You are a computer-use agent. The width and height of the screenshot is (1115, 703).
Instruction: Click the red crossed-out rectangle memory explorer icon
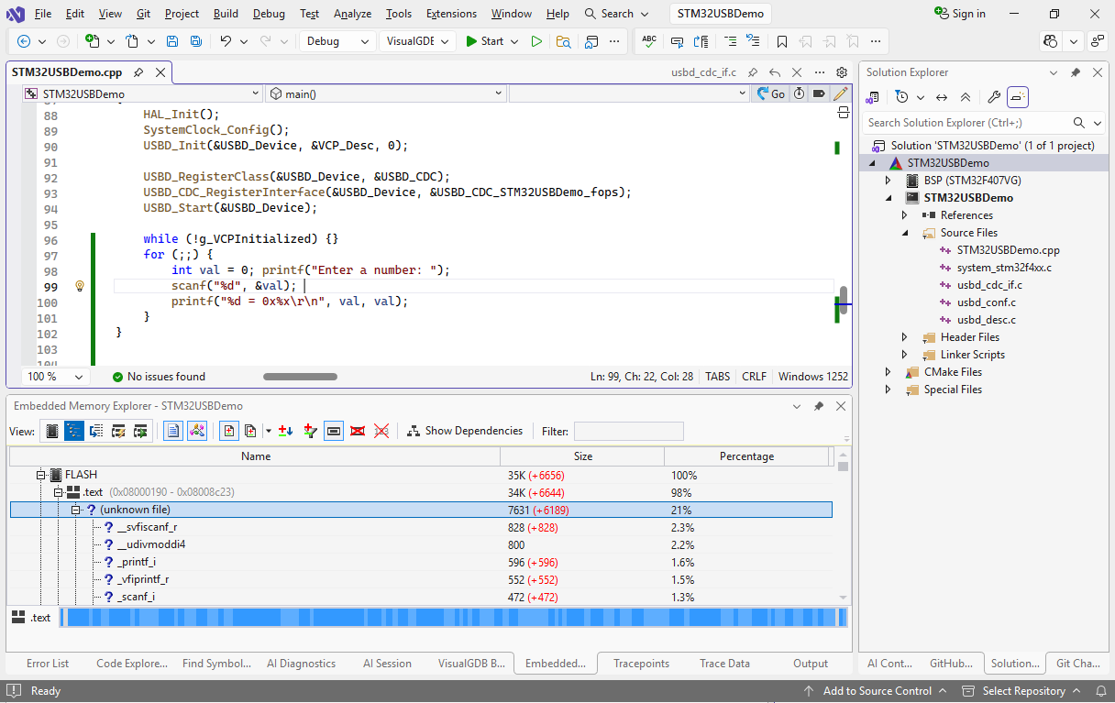tap(358, 431)
